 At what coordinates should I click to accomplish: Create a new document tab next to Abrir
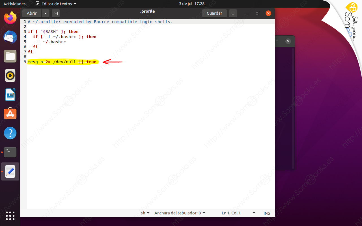point(55,13)
